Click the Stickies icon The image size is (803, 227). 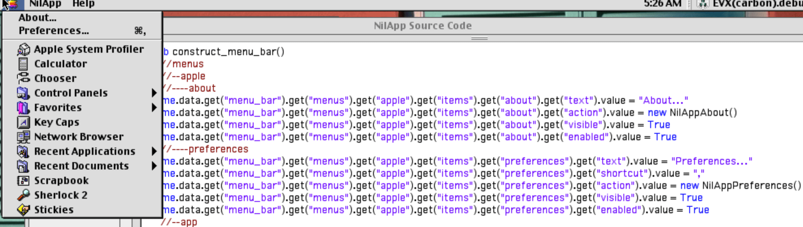[24, 210]
